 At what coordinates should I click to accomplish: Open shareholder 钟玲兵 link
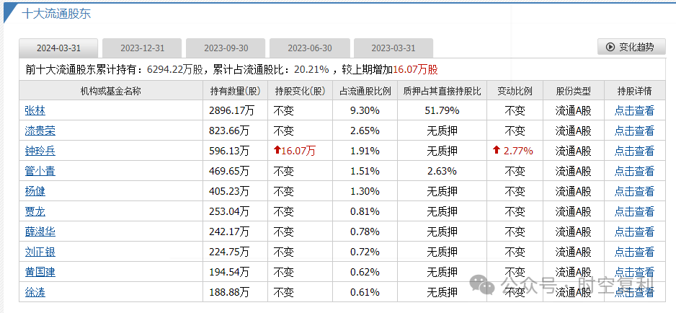[40, 151]
